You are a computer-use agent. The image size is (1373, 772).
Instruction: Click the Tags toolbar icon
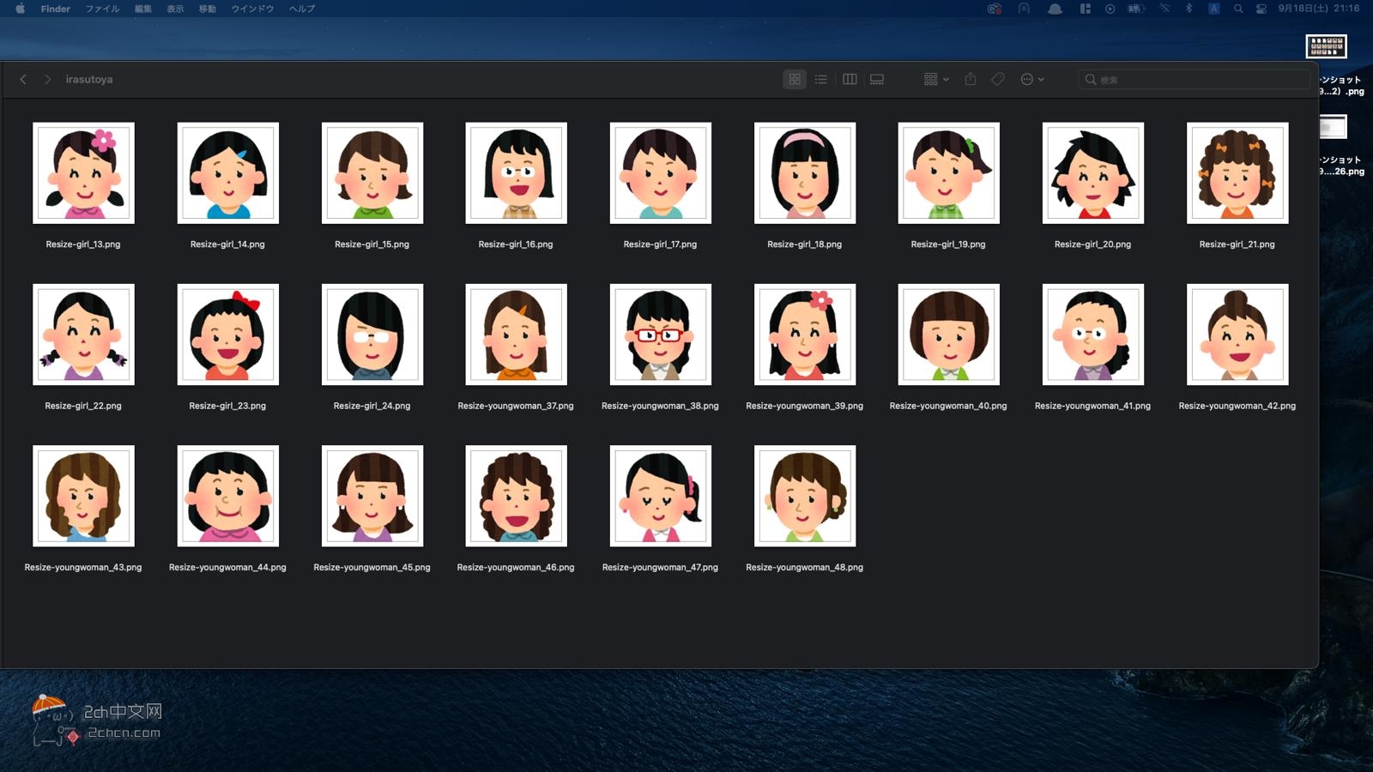tap(998, 79)
